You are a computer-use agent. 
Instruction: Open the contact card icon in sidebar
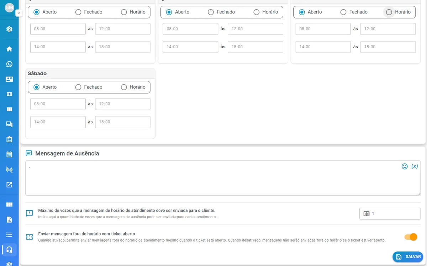pos(9,79)
